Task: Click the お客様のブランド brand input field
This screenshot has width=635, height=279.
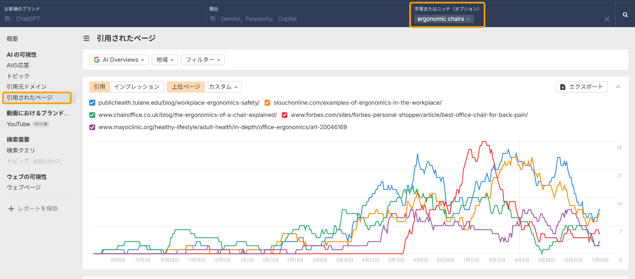Action: [99, 19]
